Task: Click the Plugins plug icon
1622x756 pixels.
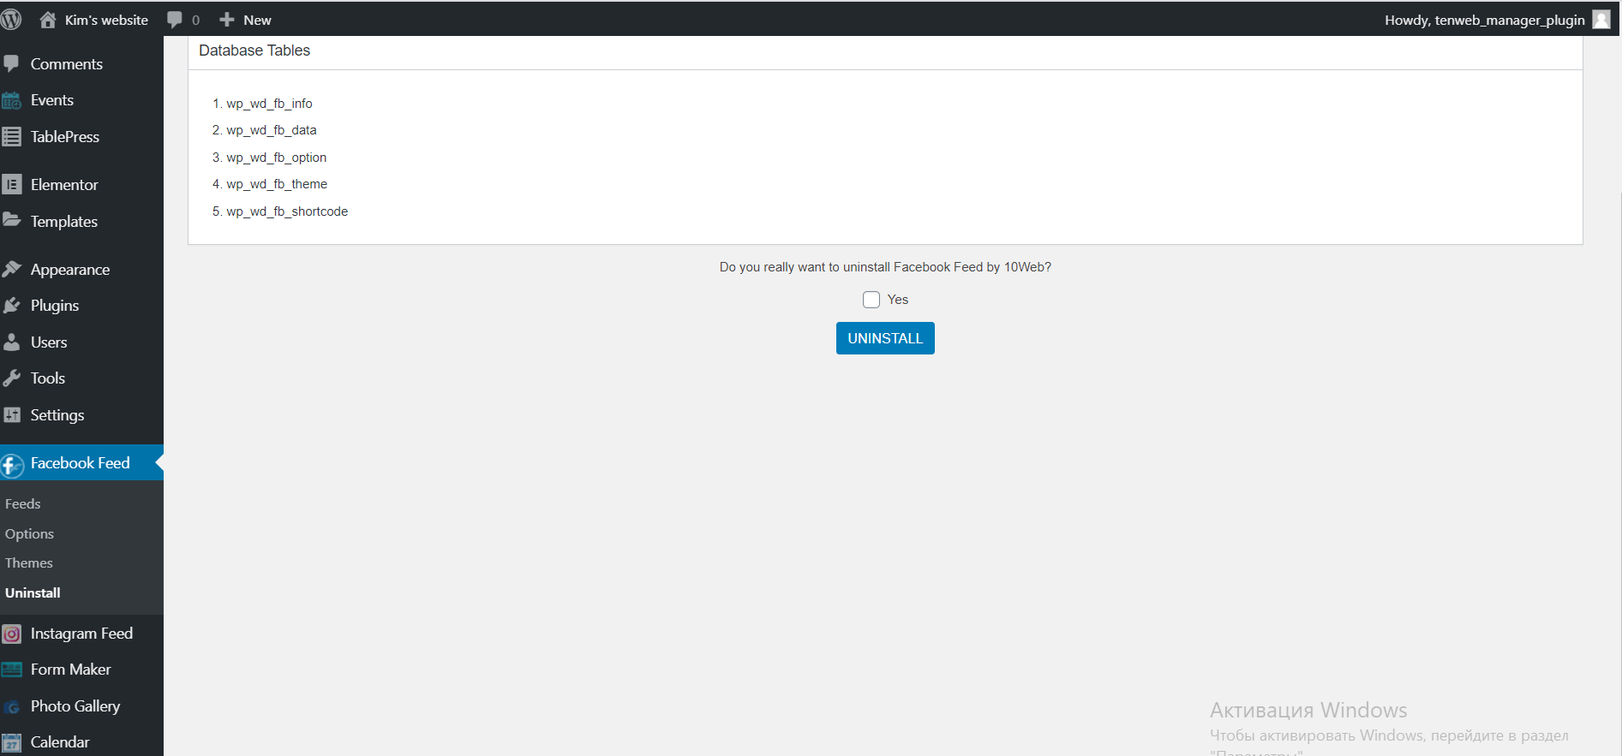Action: point(12,306)
